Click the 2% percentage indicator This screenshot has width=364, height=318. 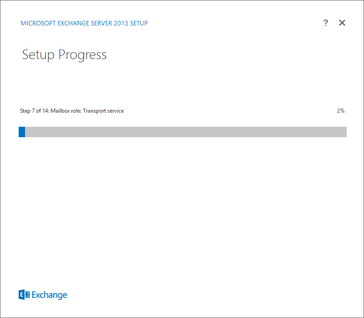[341, 111]
